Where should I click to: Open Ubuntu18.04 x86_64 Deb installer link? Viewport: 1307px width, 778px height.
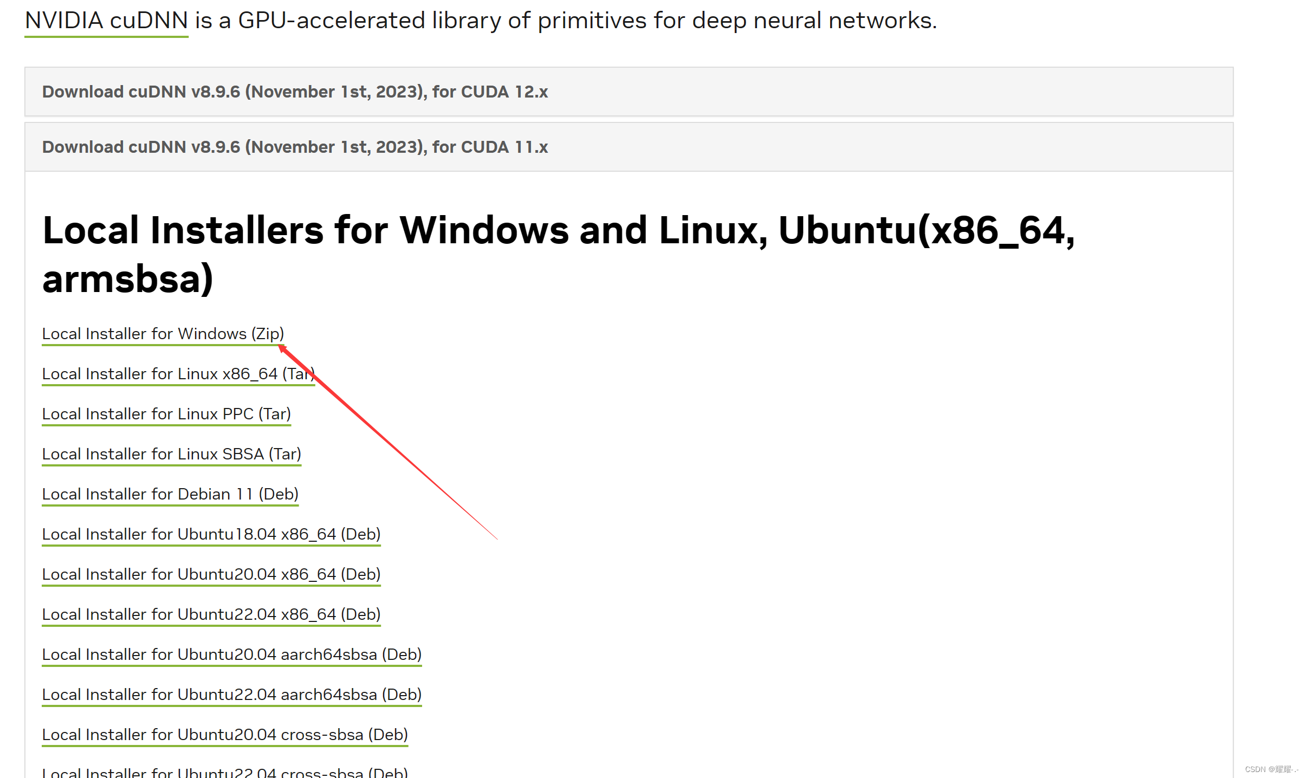click(211, 534)
